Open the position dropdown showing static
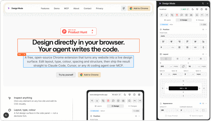Viewport: 211px width, 121px height. (183, 36)
